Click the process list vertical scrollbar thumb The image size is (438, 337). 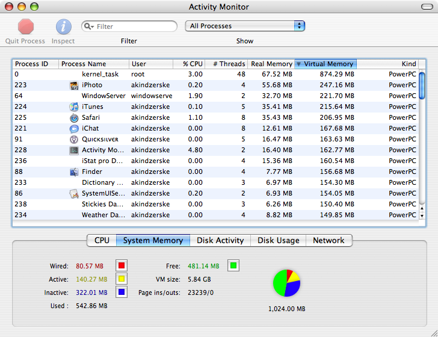click(422, 85)
